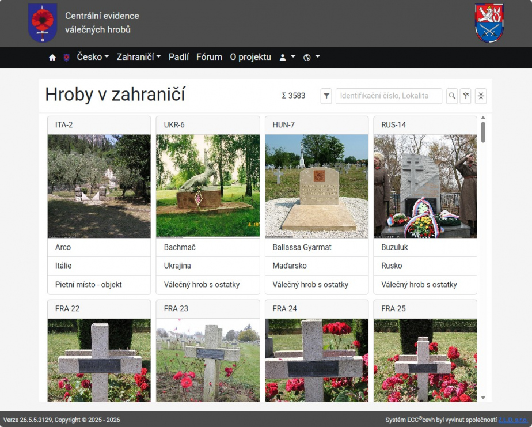The width and height of the screenshot is (532, 427).
Task: Open the O projektu page
Action: (x=250, y=56)
